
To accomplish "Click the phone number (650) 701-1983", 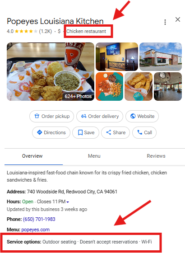I will pos(39,219).
